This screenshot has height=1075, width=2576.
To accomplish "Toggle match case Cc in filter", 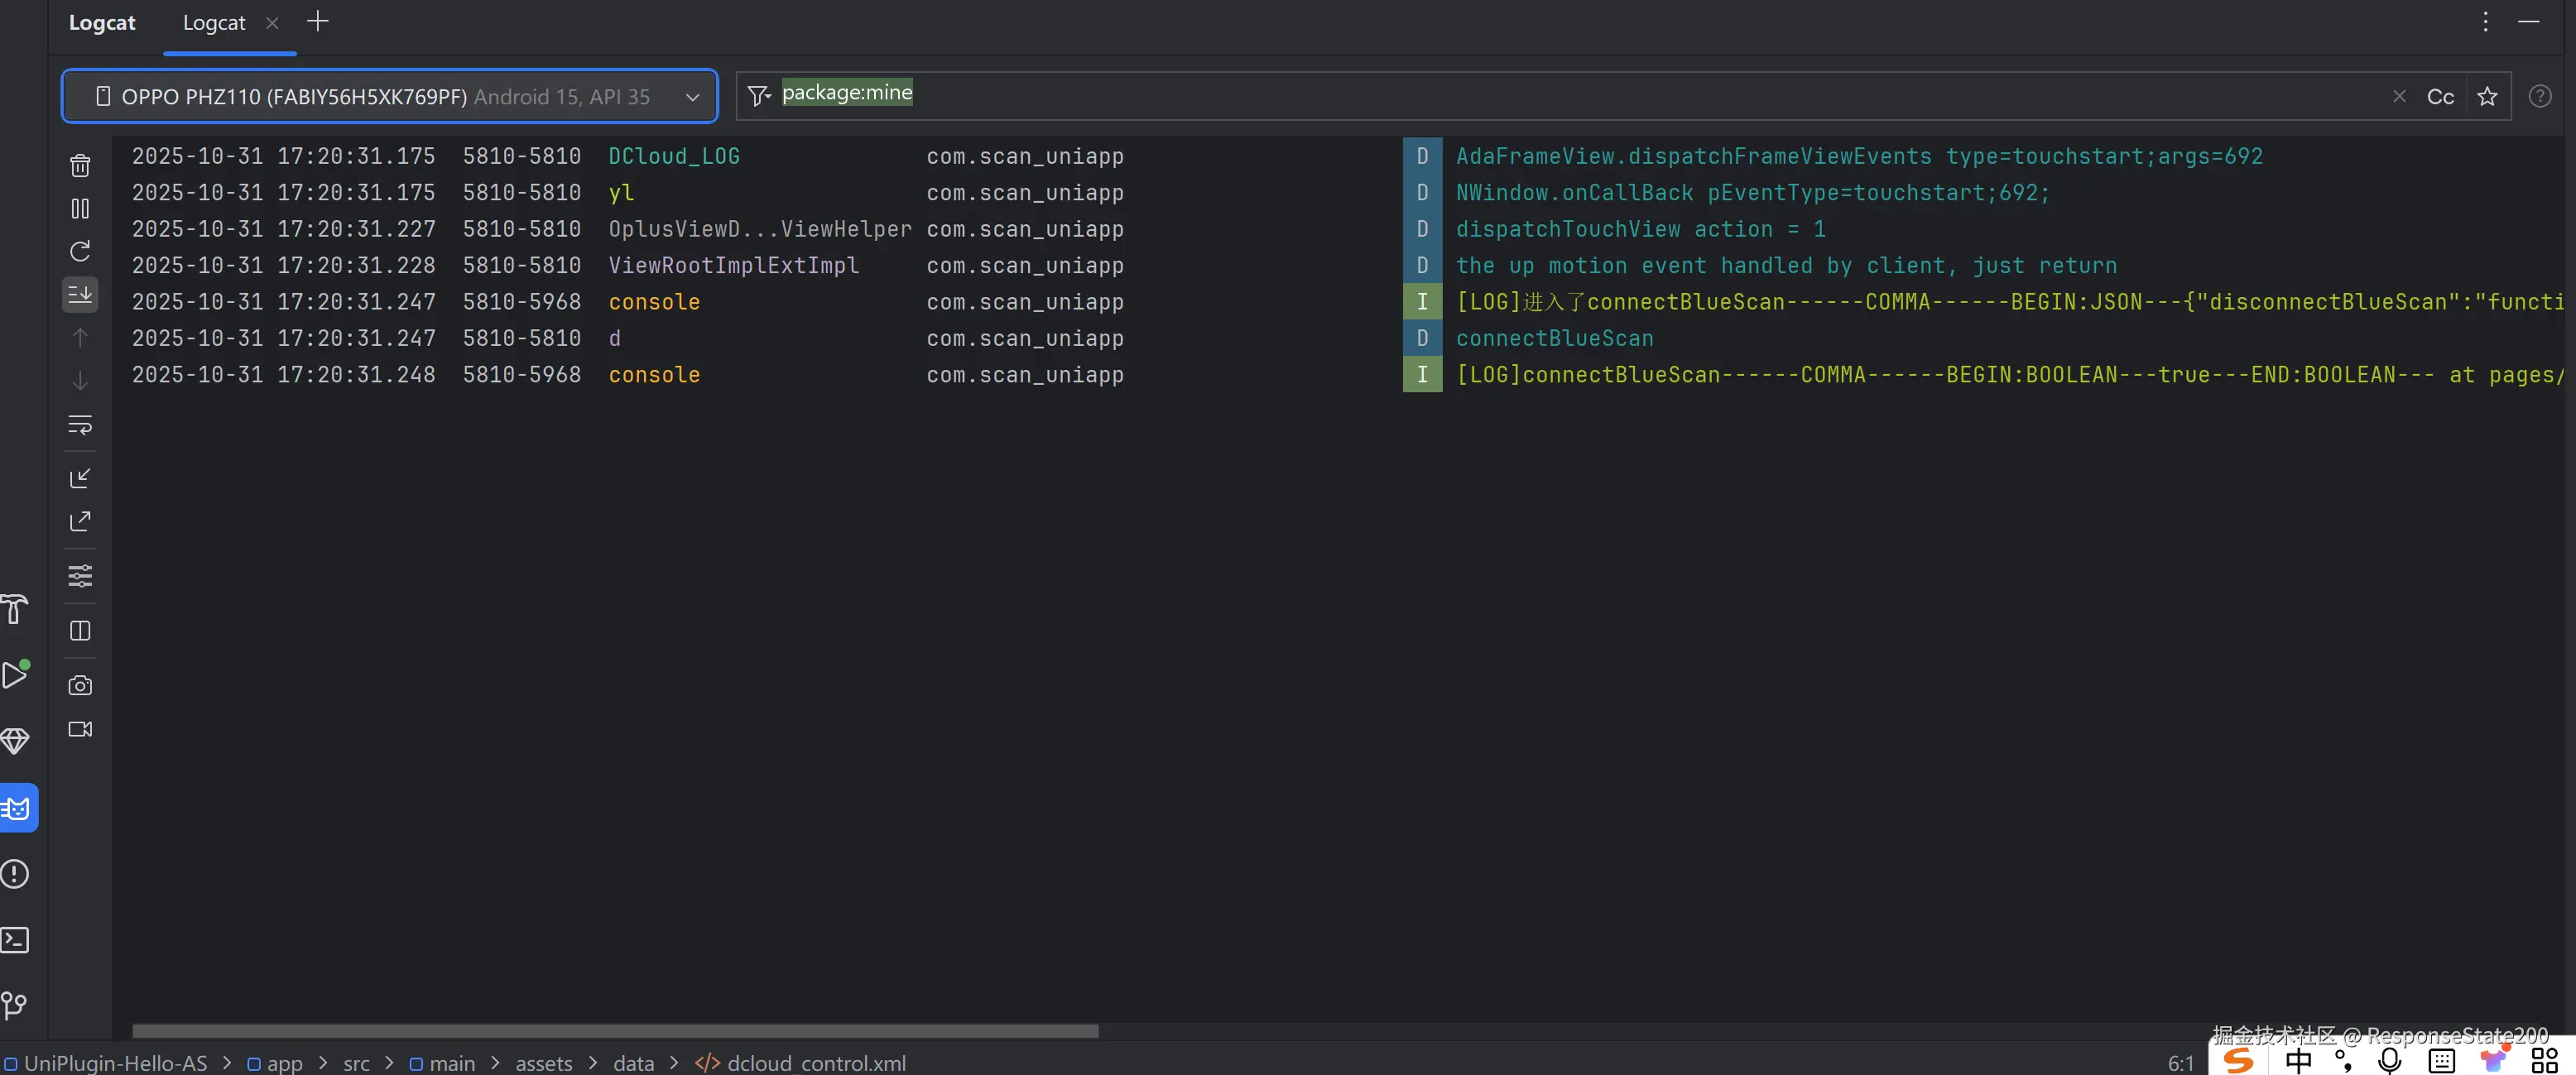I will [x=2440, y=96].
